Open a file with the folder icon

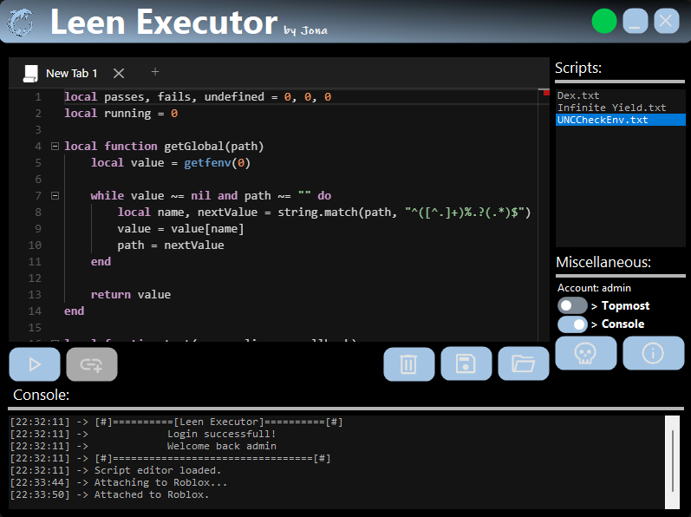pyautogui.click(x=524, y=364)
